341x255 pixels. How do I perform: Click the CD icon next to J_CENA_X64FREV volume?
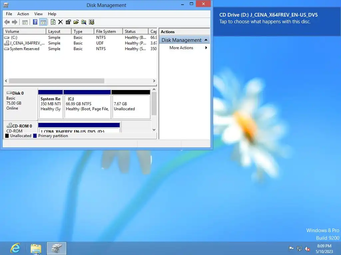(7, 43)
